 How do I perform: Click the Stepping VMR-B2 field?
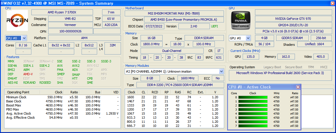pos(70,19)
